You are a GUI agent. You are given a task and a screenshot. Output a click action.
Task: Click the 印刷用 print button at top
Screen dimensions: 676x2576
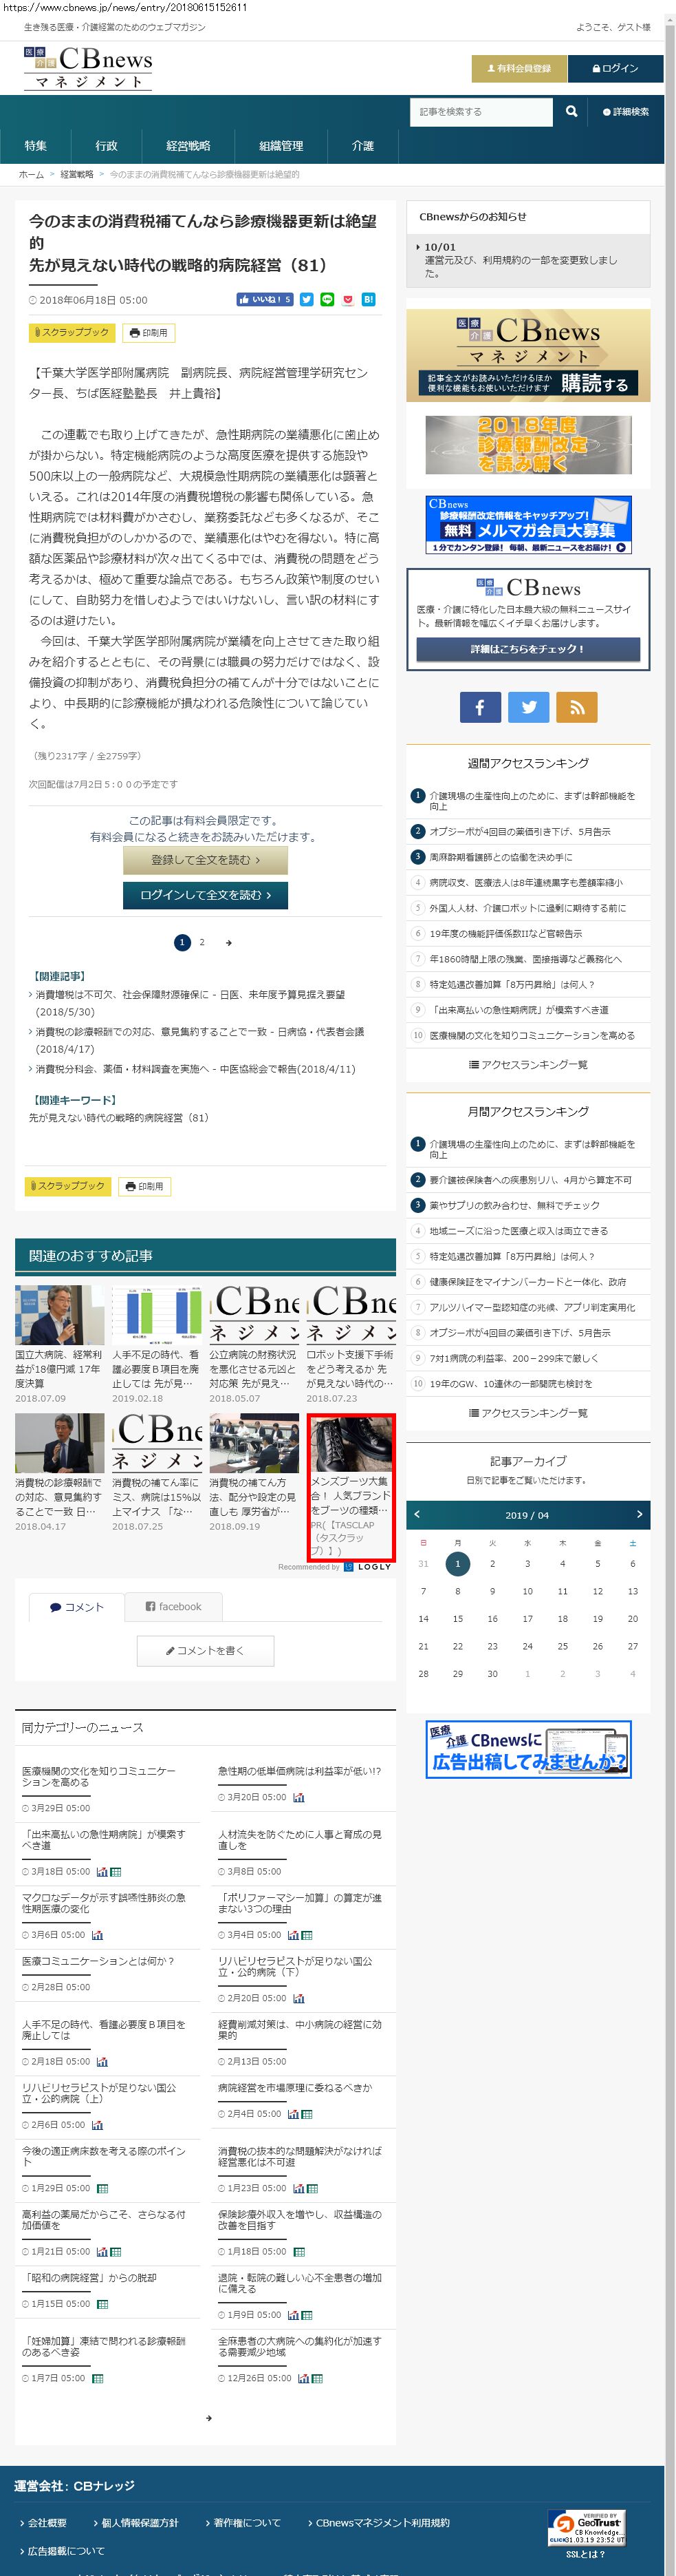[x=149, y=332]
